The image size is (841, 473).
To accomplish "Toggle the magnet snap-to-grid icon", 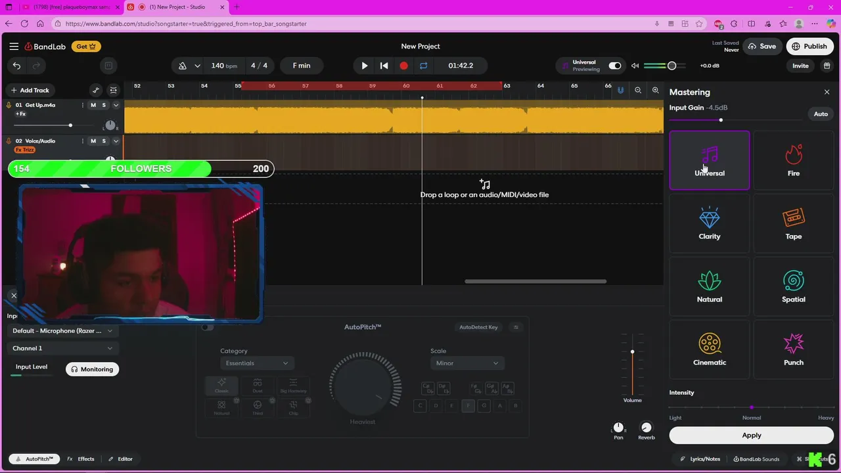I will point(620,90).
